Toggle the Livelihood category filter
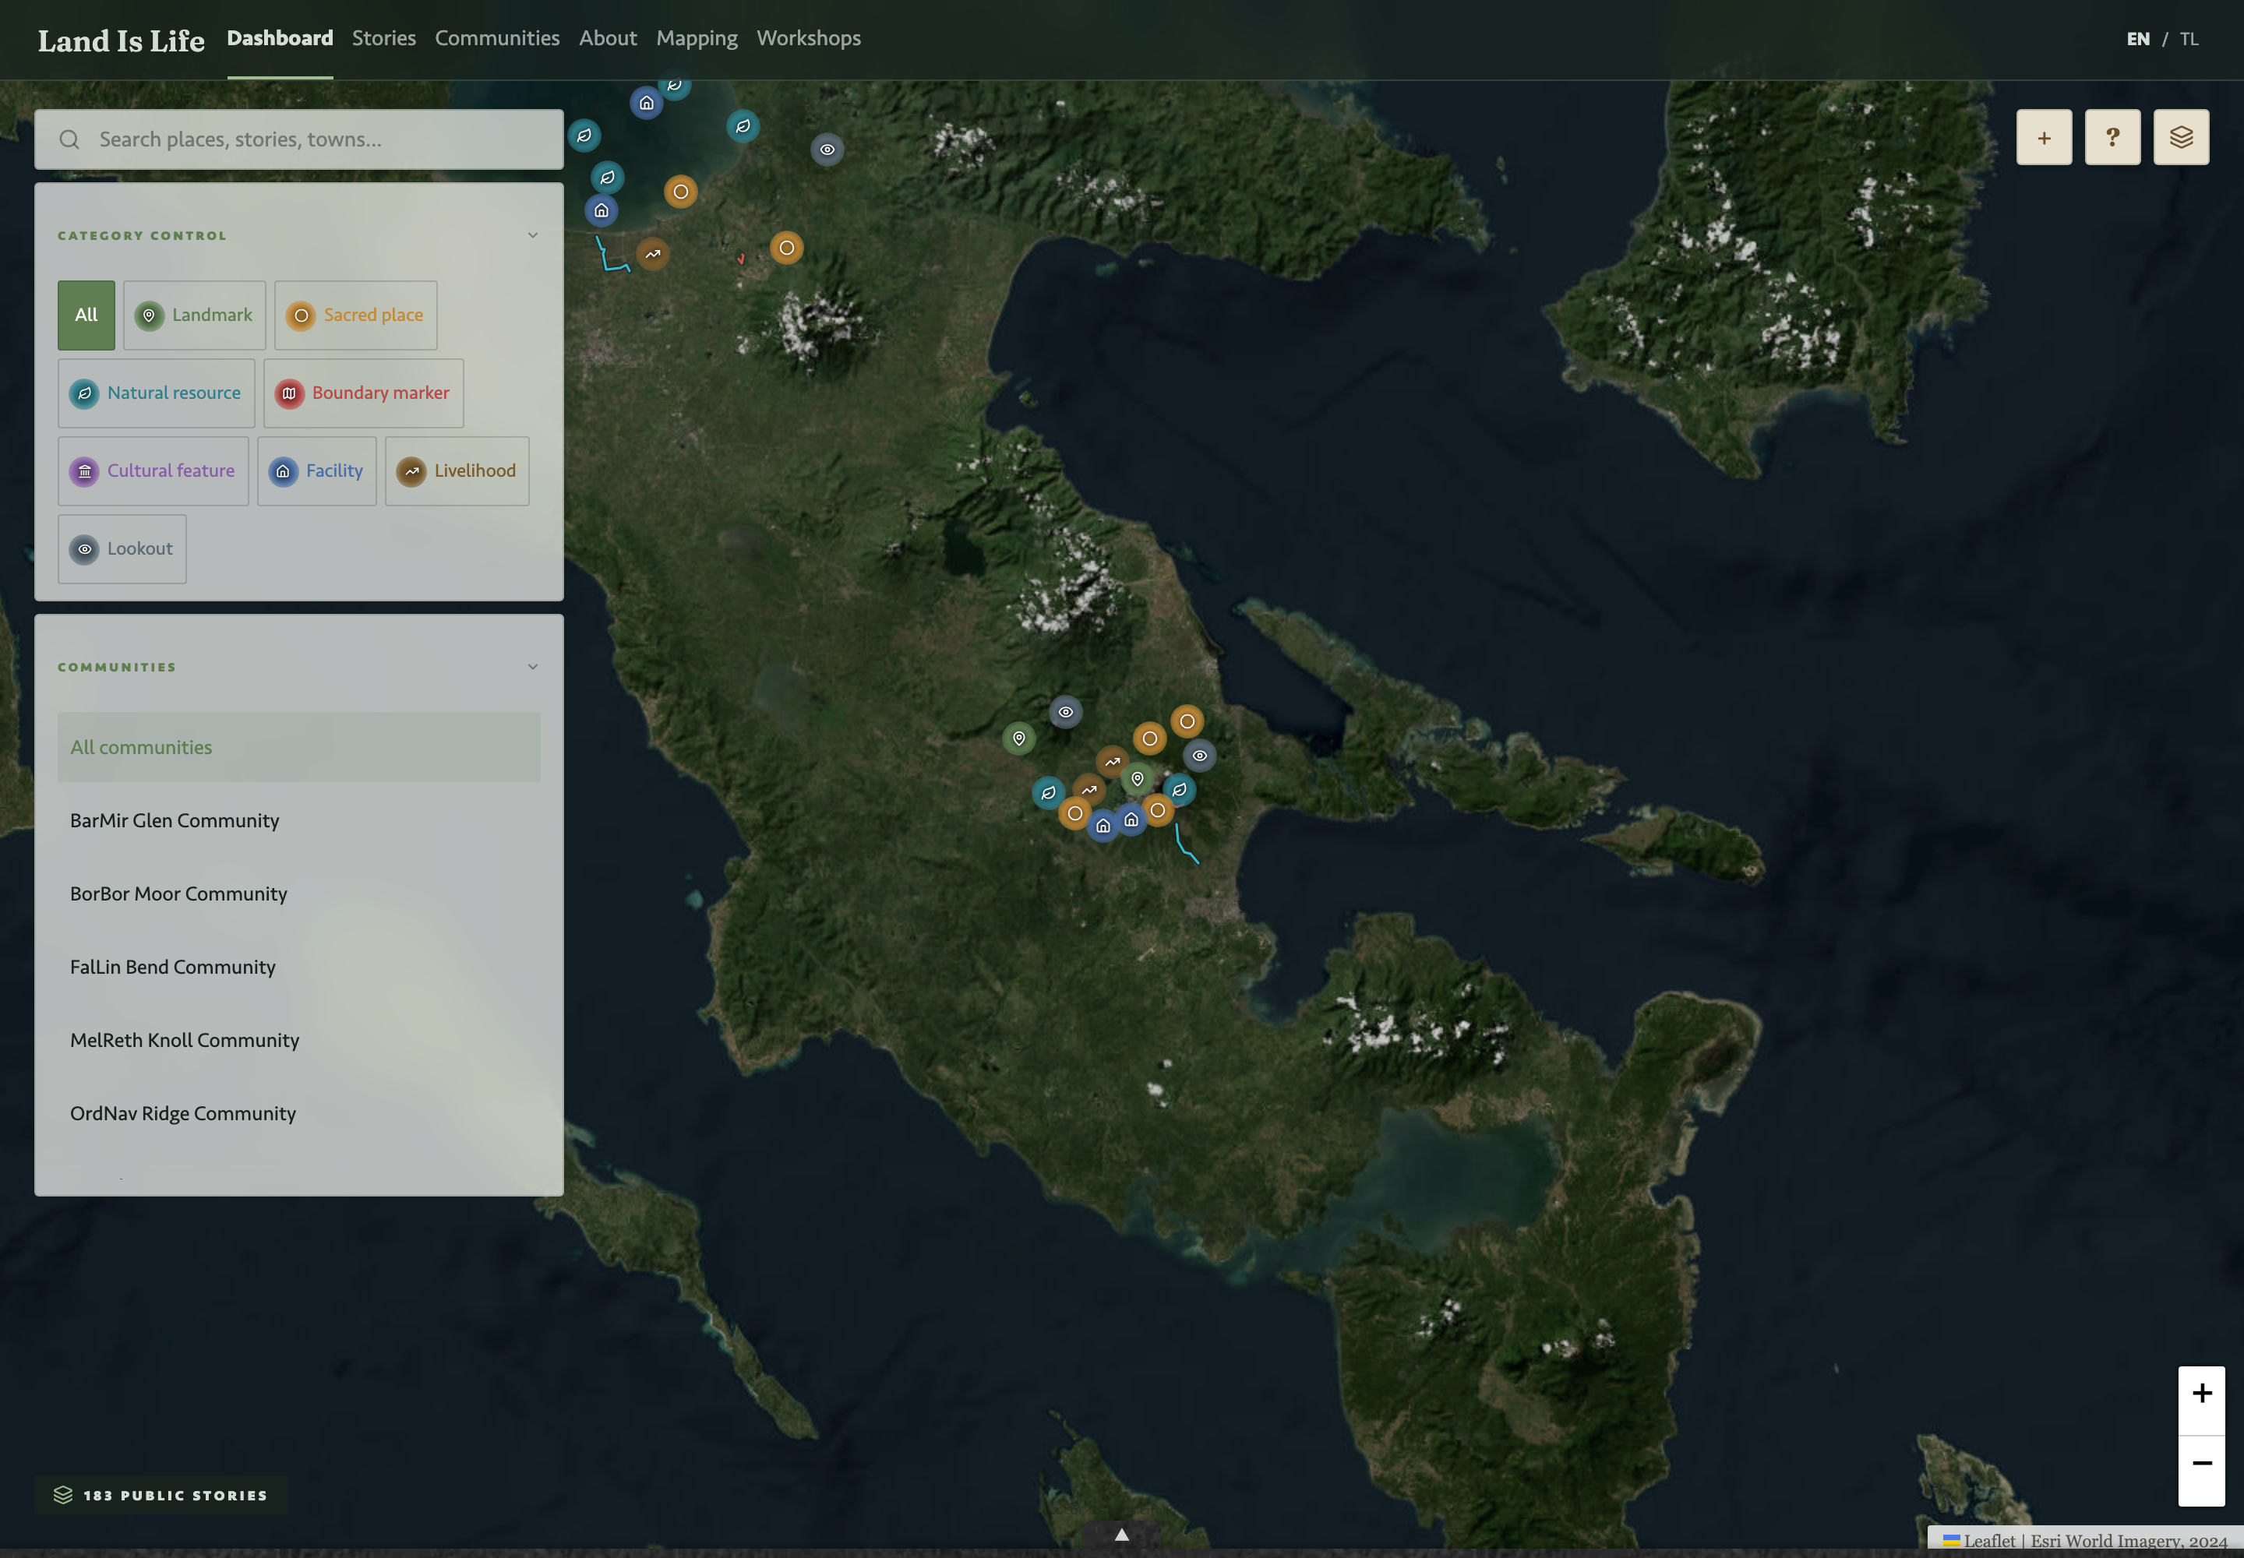Viewport: 2244px width, 1558px height. [x=457, y=471]
